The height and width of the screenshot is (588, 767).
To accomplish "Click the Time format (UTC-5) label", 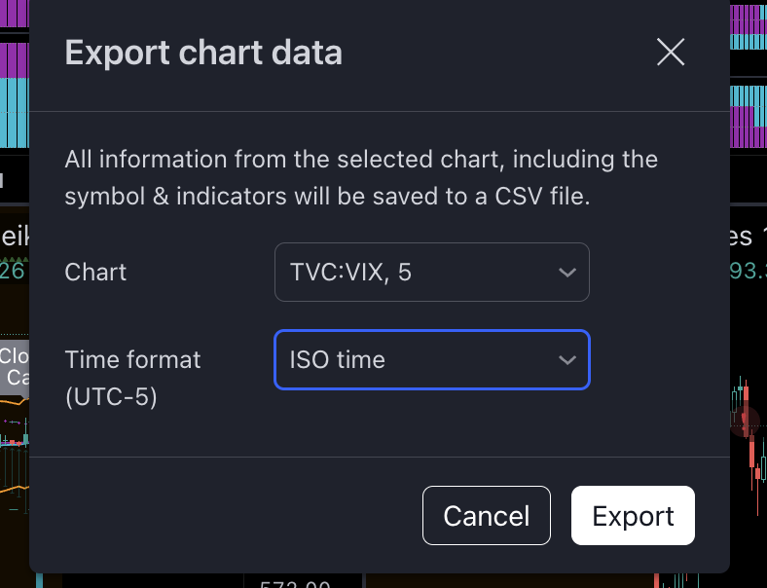I will tap(132, 378).
